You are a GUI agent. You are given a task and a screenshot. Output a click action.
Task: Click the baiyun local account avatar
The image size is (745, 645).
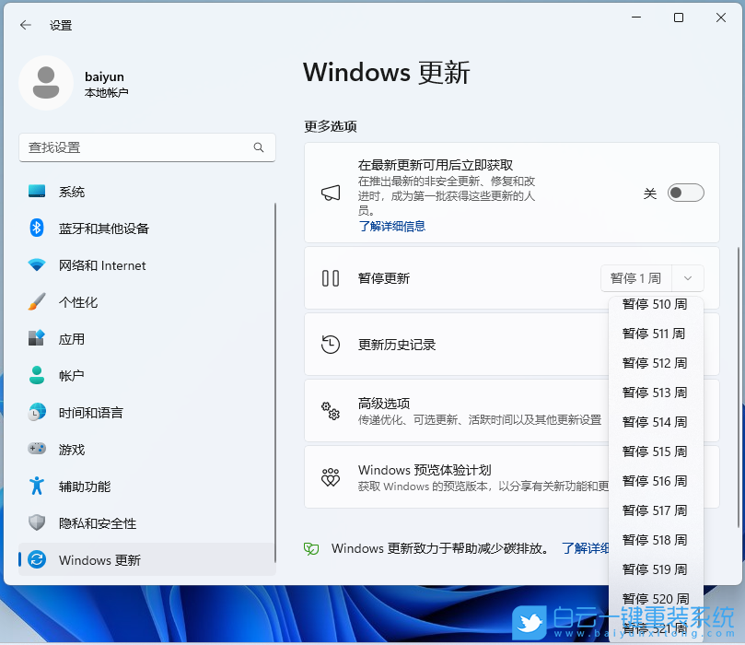pyautogui.click(x=46, y=83)
